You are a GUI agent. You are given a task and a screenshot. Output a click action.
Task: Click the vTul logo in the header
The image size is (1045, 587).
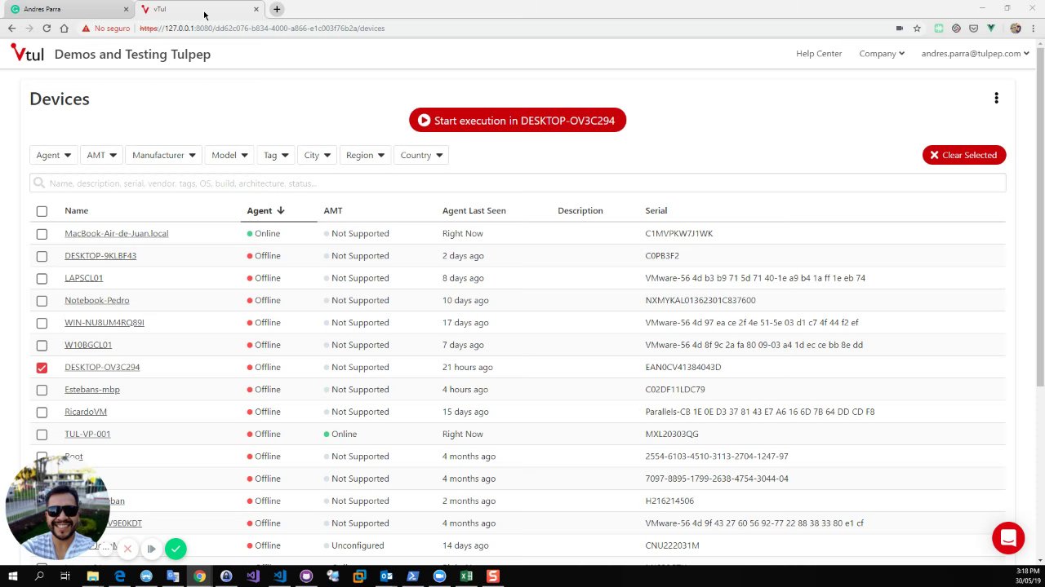tap(27, 54)
